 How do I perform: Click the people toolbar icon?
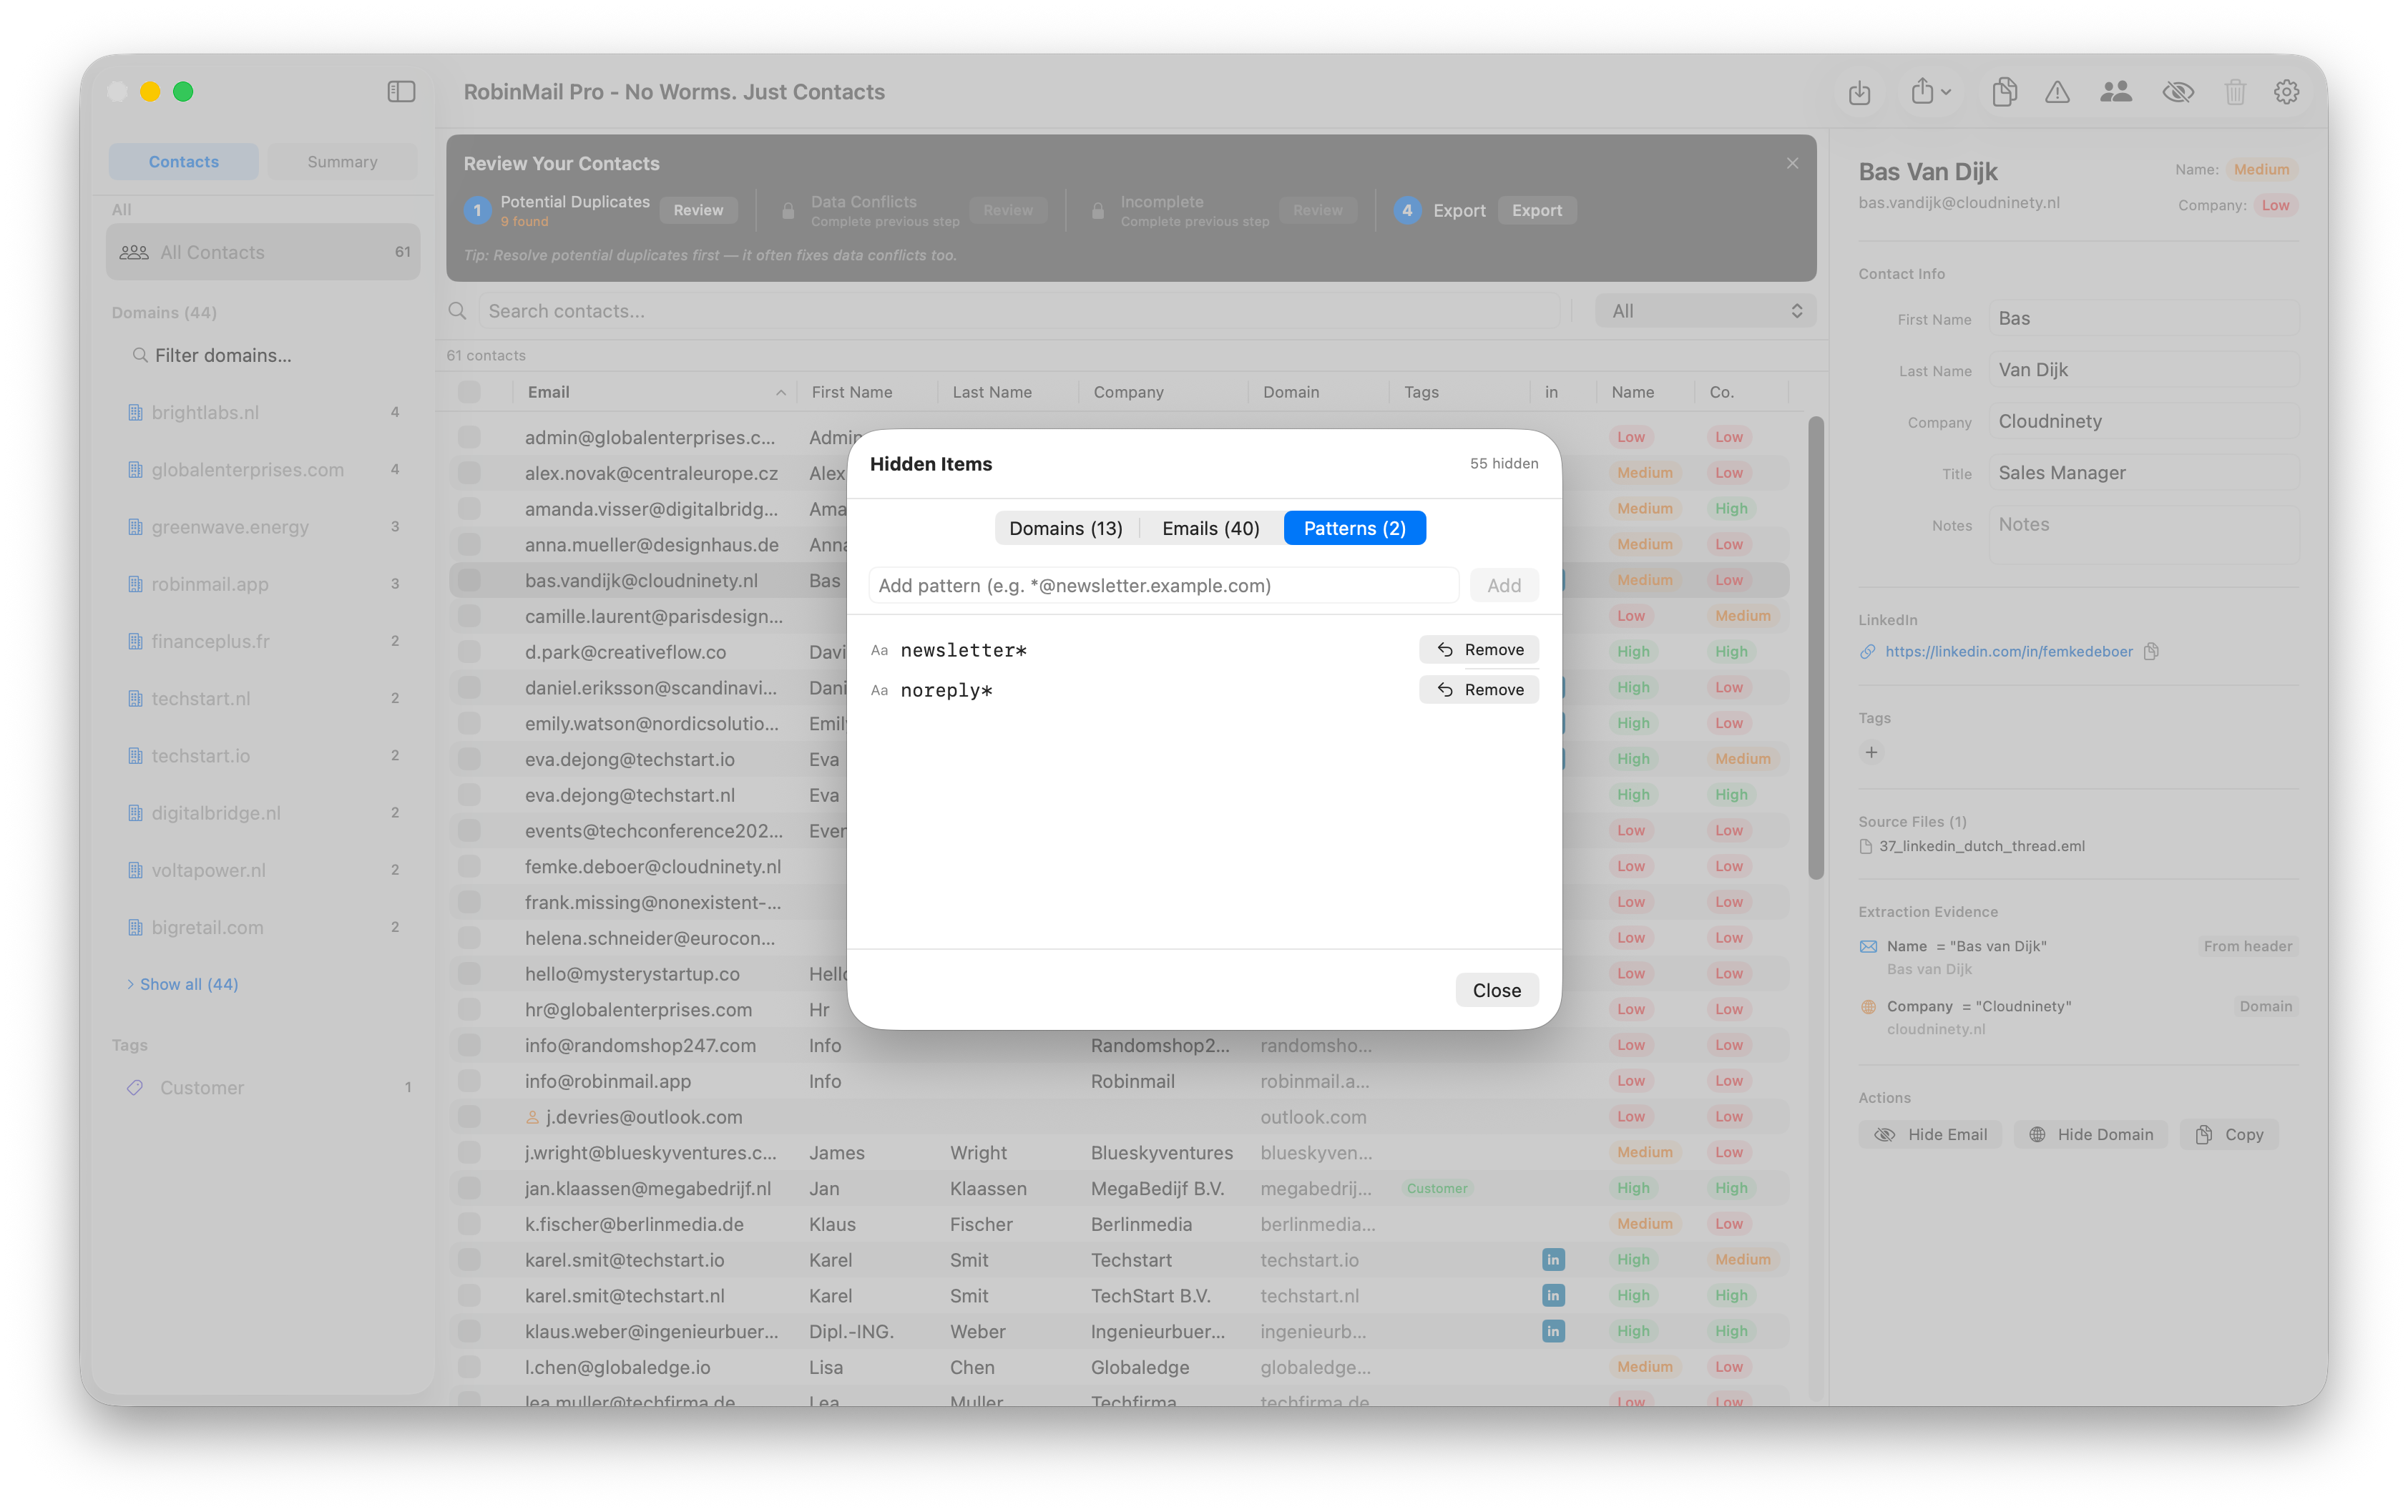point(2116,92)
